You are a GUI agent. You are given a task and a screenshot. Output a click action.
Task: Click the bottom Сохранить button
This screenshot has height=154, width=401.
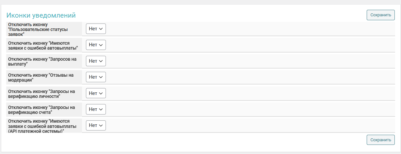pyautogui.click(x=380, y=140)
